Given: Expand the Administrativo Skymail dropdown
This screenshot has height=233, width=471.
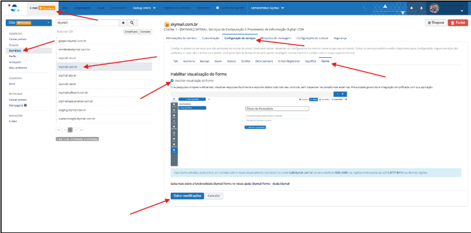Looking at the screenshot, I should point(267,8).
